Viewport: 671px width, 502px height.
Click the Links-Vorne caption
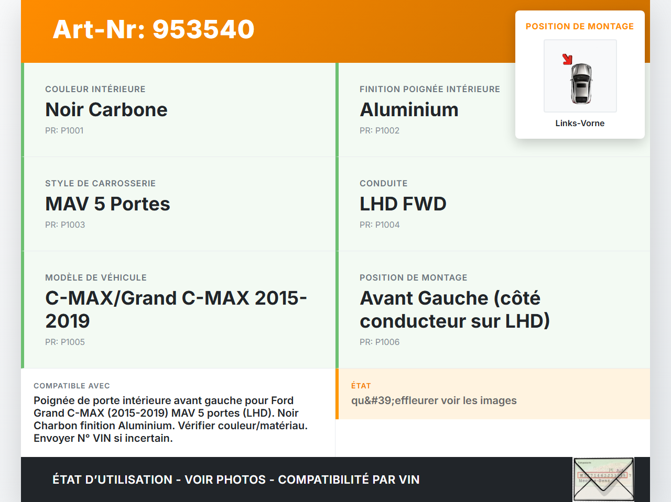tap(580, 123)
